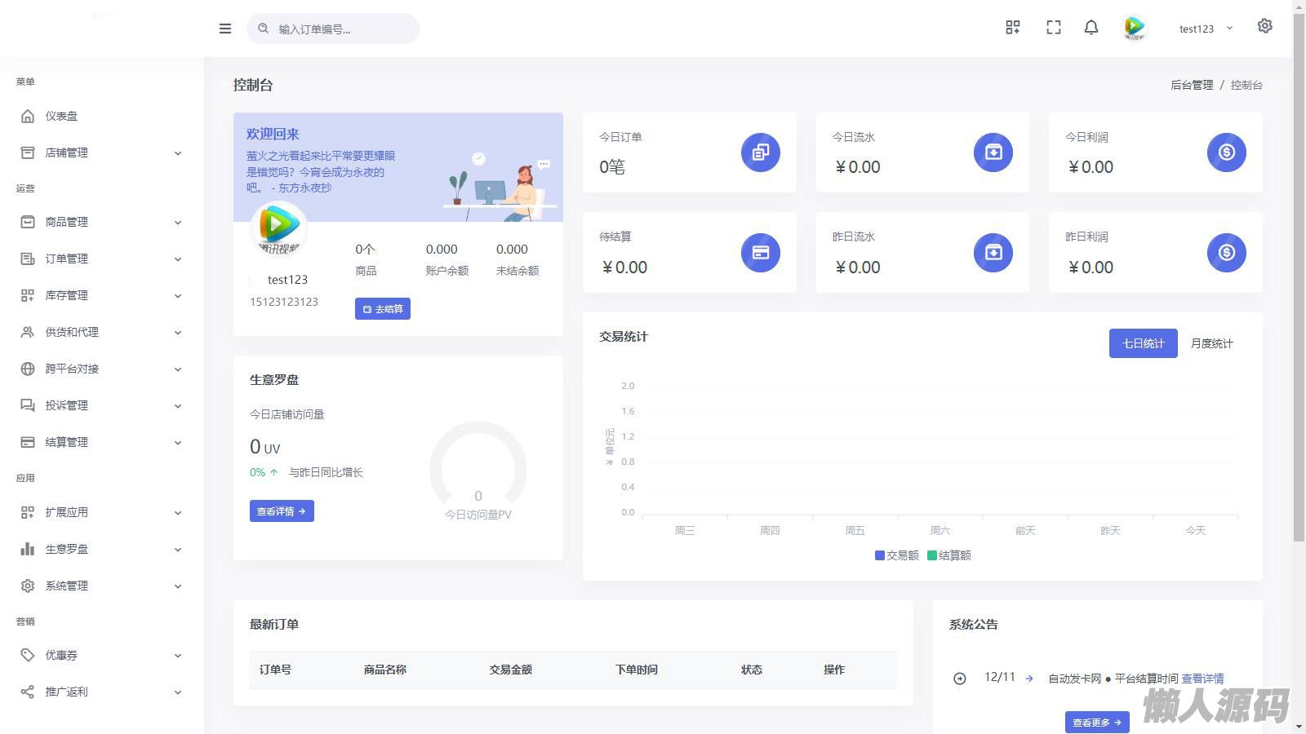The image size is (1306, 734).
Task: Click the 今日访问量PV gauge
Action: (x=478, y=471)
